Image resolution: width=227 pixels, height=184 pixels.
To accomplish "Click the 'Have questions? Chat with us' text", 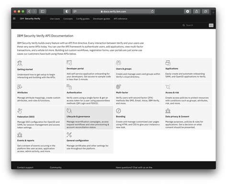I will tap(134, 168).
